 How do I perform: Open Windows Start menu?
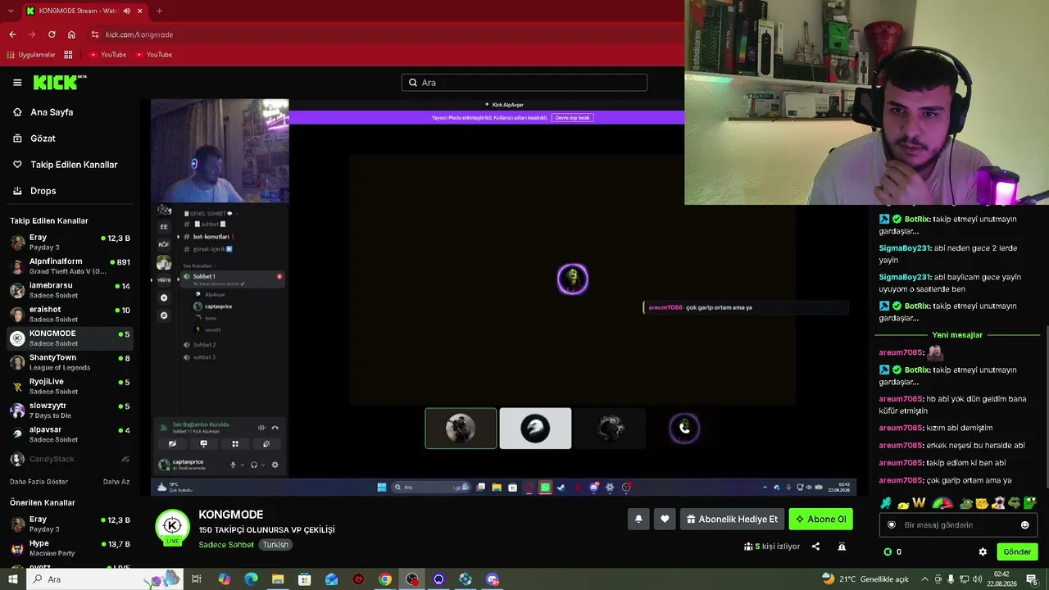point(12,579)
